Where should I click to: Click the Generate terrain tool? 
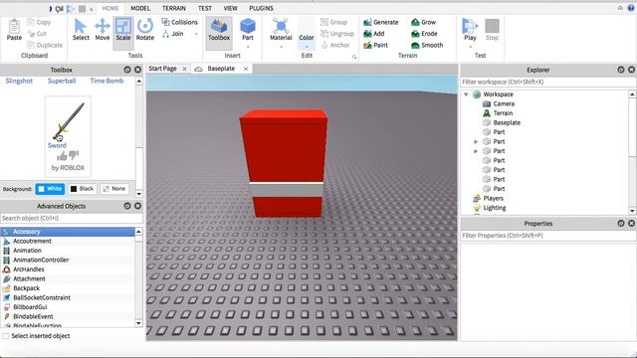click(380, 22)
